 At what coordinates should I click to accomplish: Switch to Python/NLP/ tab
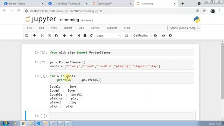pos(111,4)
